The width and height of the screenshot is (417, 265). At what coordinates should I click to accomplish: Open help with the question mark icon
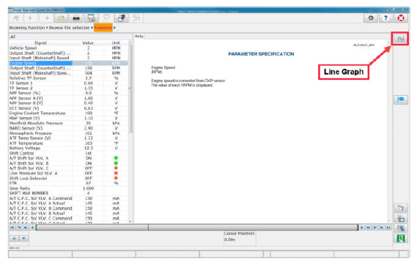[x=385, y=18]
